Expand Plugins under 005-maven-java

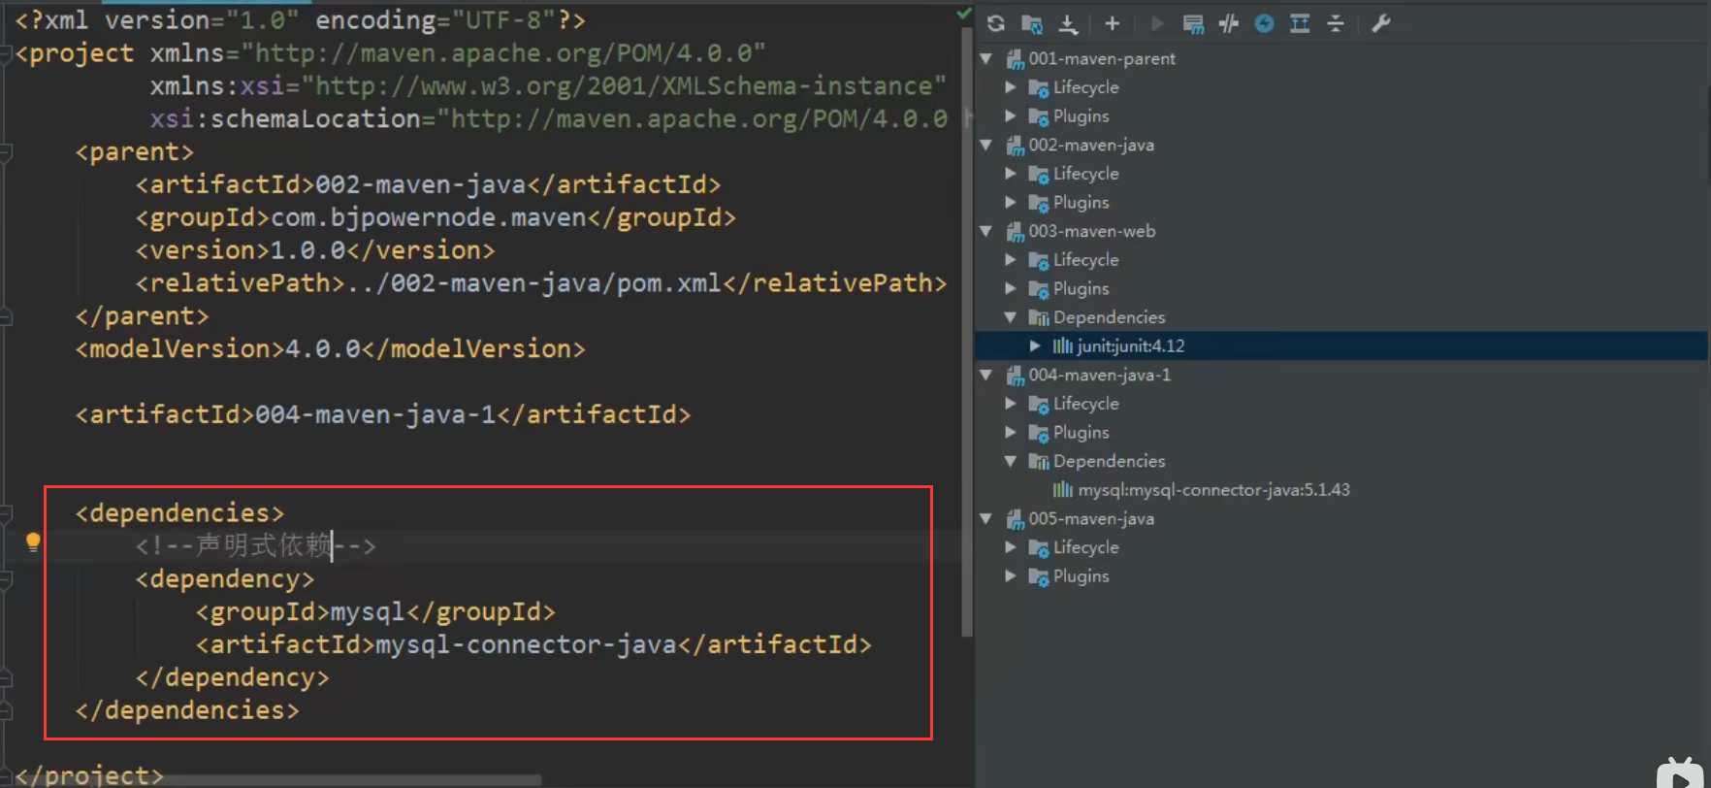[x=1011, y=576]
